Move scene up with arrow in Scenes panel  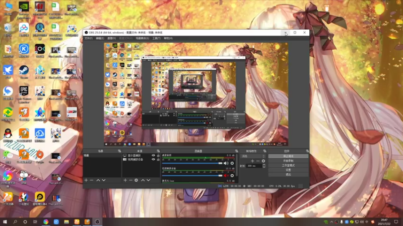(98, 180)
